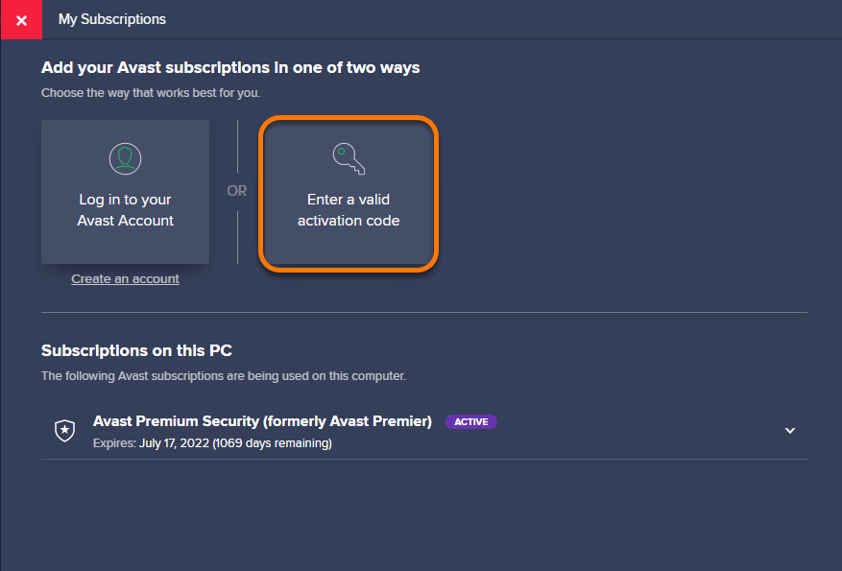The image size is (842, 571).
Task: Click the user profile icon in login card
Action: tap(125, 157)
